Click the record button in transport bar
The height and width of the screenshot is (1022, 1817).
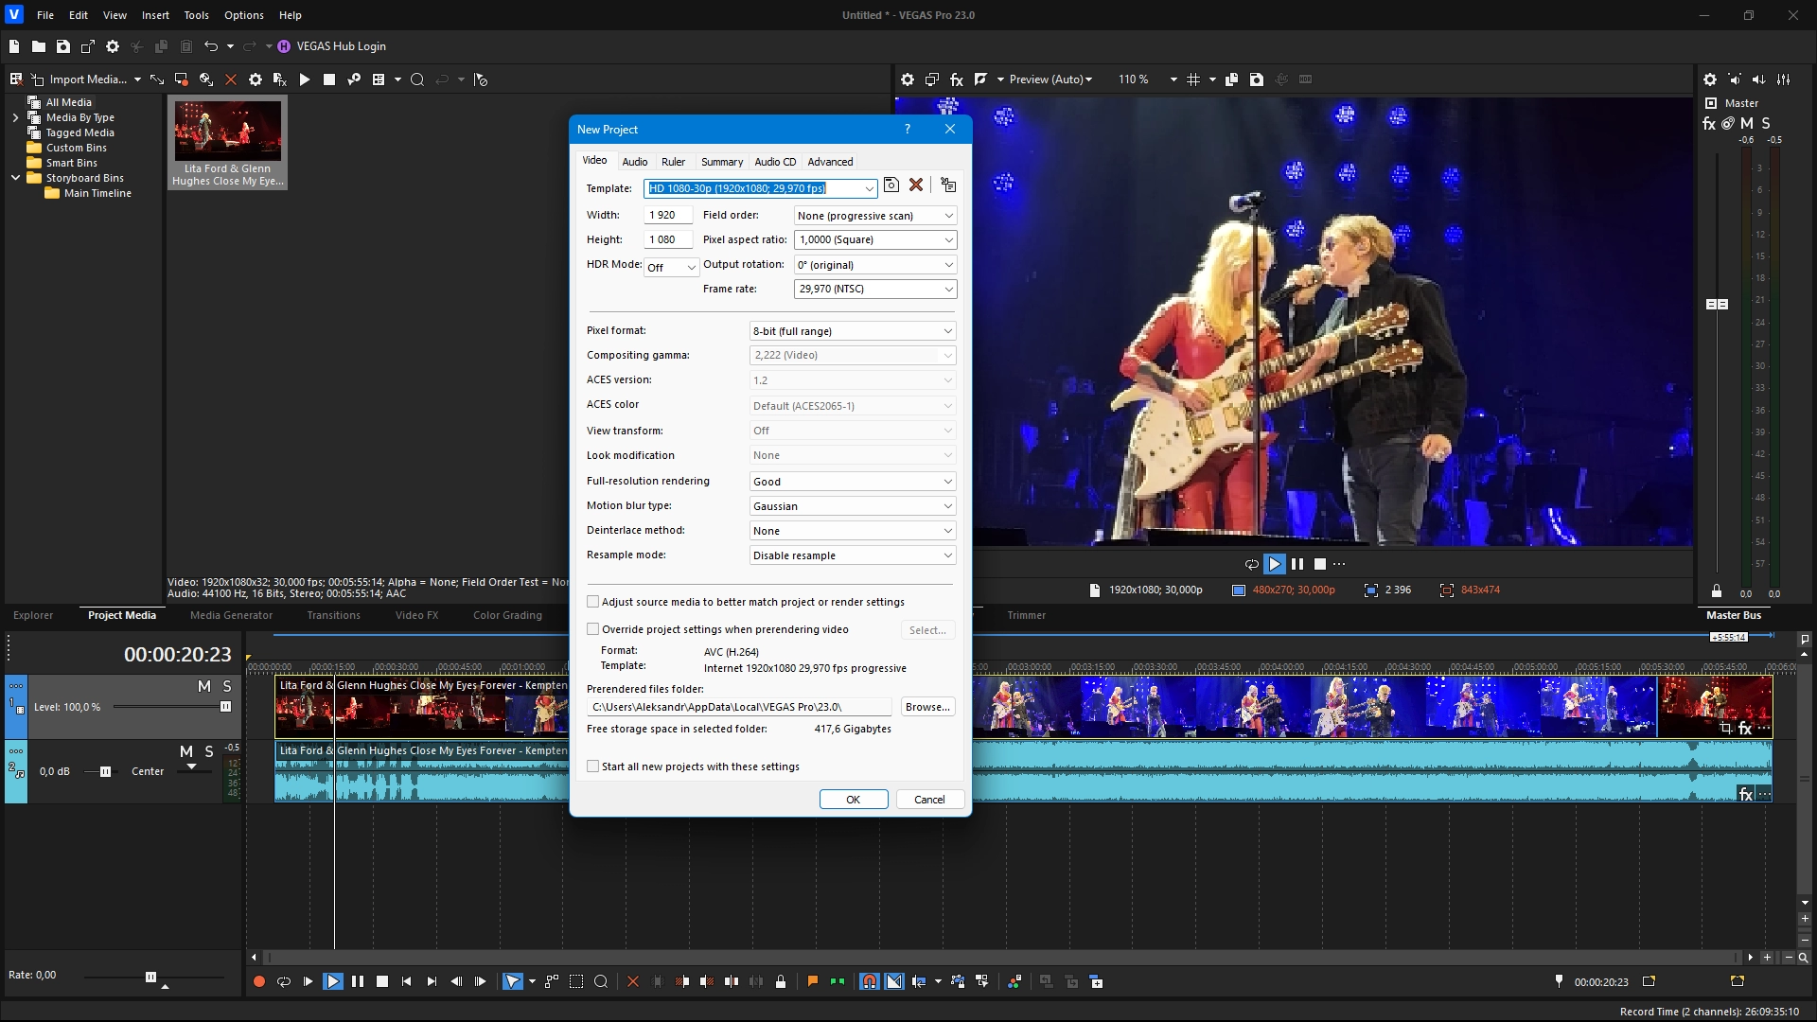pos(259,982)
